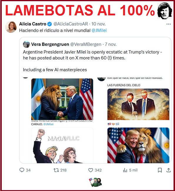Open Vera Bergengruen's small avatar
Viewport: 175px width, 191px height.
coord(26,44)
